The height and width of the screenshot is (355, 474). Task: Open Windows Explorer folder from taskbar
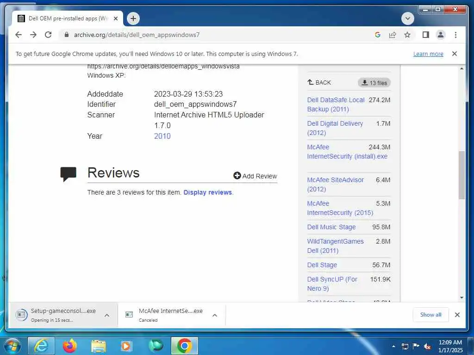[98, 346]
